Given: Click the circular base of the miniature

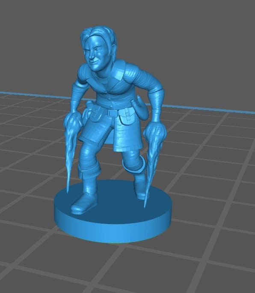Looking at the screenshot, I should pos(113,212).
